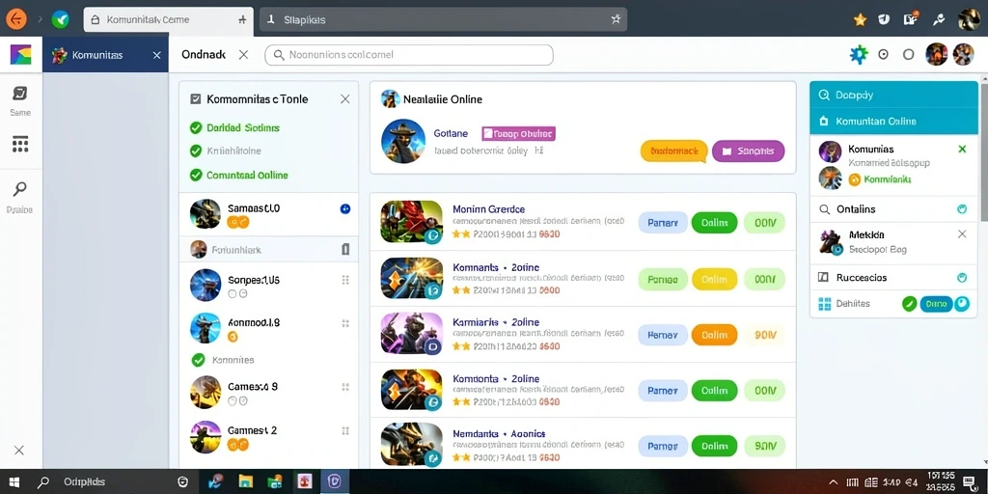Screen dimensions: 988x494
Task: Expand the Sonpes:1.U5 row options dots
Action: 345,280
